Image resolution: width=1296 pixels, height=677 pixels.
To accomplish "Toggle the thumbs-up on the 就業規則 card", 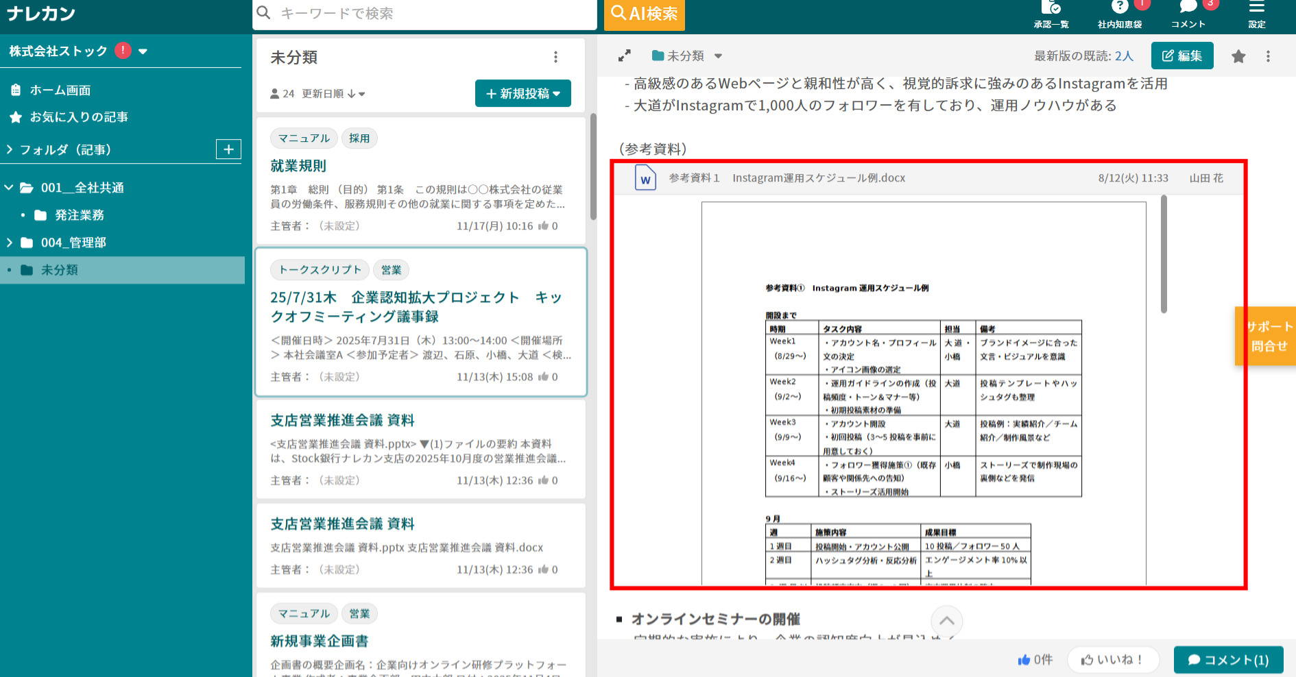I will click(544, 225).
